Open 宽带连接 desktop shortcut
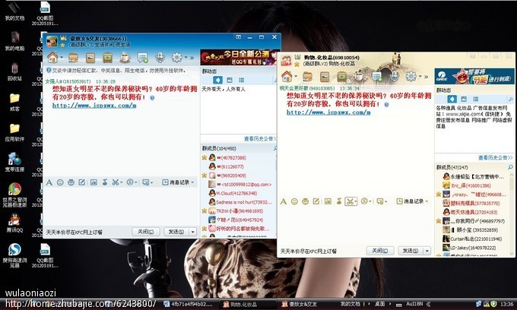Screen dimensions: 517x310 click(14, 162)
